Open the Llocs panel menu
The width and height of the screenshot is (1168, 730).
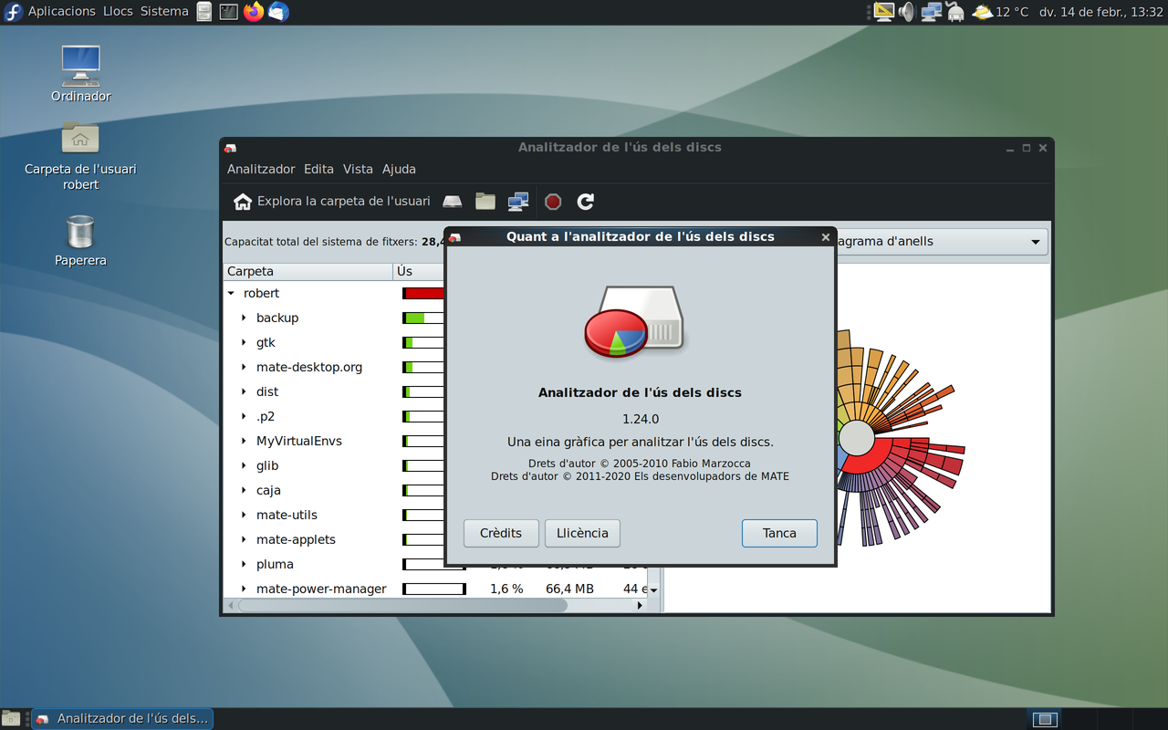pyautogui.click(x=118, y=12)
